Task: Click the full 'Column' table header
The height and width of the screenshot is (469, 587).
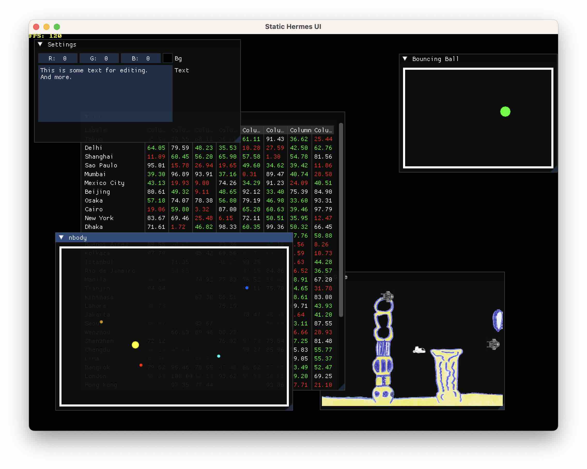Action: (300, 130)
